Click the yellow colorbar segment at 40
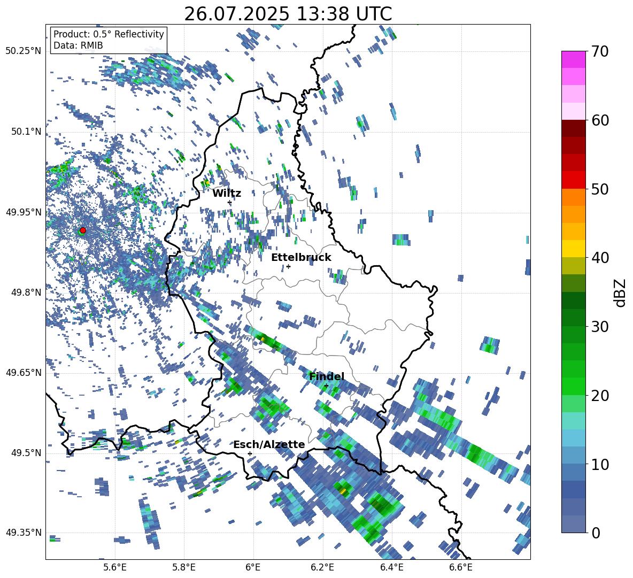Viewport: 633px width, 578px height. [573, 249]
